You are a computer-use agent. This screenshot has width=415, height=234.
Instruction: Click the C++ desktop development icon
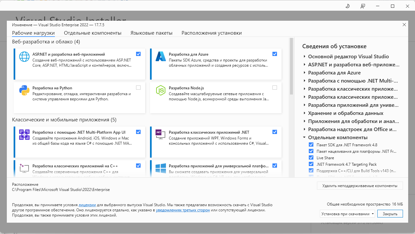24,168
